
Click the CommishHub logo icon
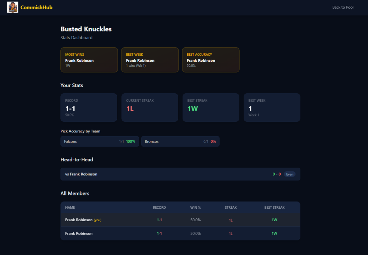pyautogui.click(x=13, y=7)
